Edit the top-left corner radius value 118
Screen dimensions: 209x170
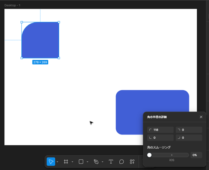coord(160,130)
